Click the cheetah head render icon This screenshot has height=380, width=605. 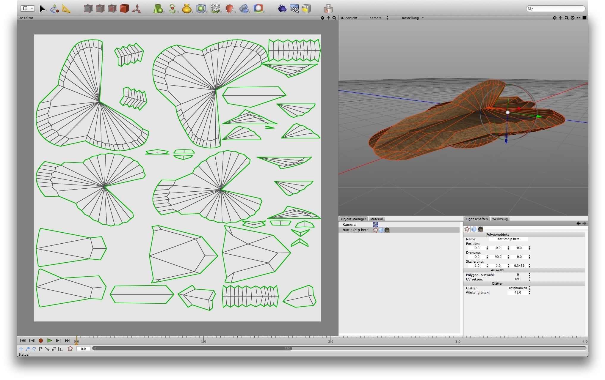tap(282, 8)
